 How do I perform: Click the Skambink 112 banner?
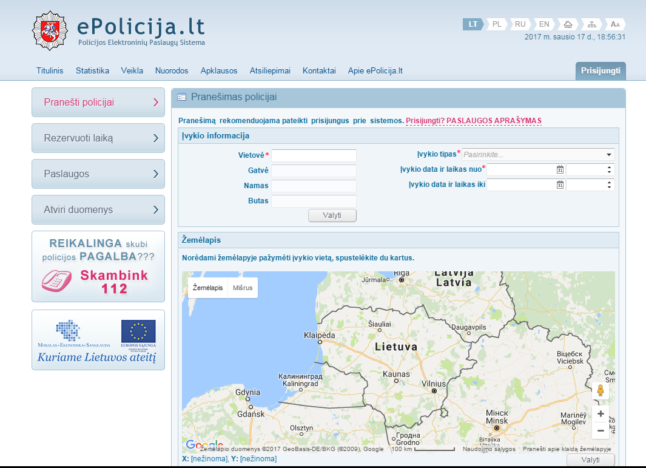98,266
